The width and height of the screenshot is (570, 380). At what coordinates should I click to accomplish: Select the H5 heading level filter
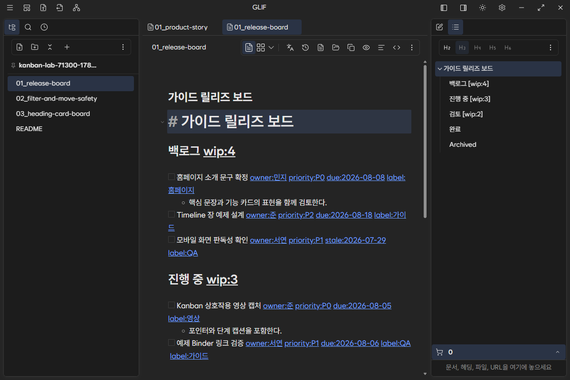click(x=493, y=47)
